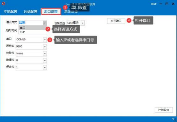Click the resize grip in status bar
Viewport: 177px width, 122px height.
(173, 119)
